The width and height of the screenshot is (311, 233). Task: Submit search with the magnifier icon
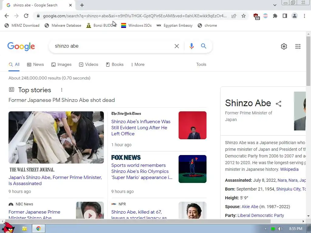[x=203, y=46]
